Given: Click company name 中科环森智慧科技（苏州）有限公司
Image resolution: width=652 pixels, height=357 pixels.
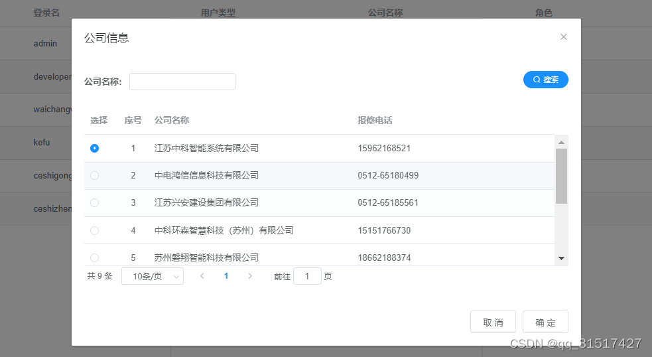Looking at the screenshot, I should point(224,230).
